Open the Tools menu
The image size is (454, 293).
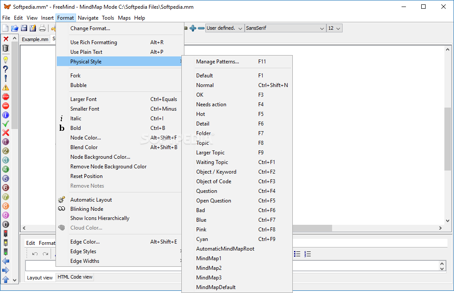coord(108,17)
